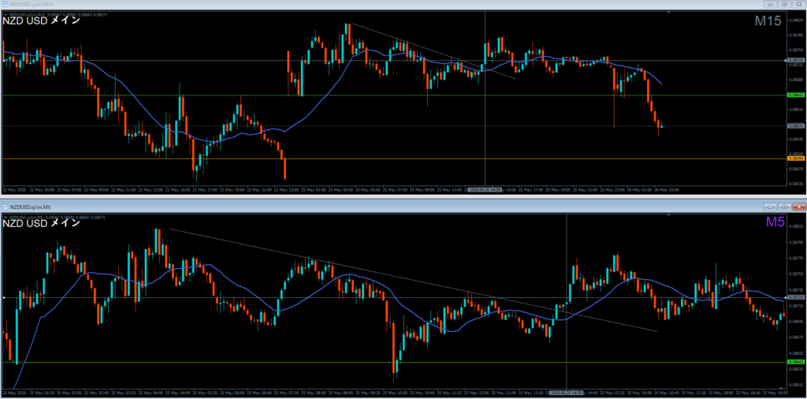Click the chart shift triangle on M5 chart
The height and width of the screenshot is (399, 807).
782,387
